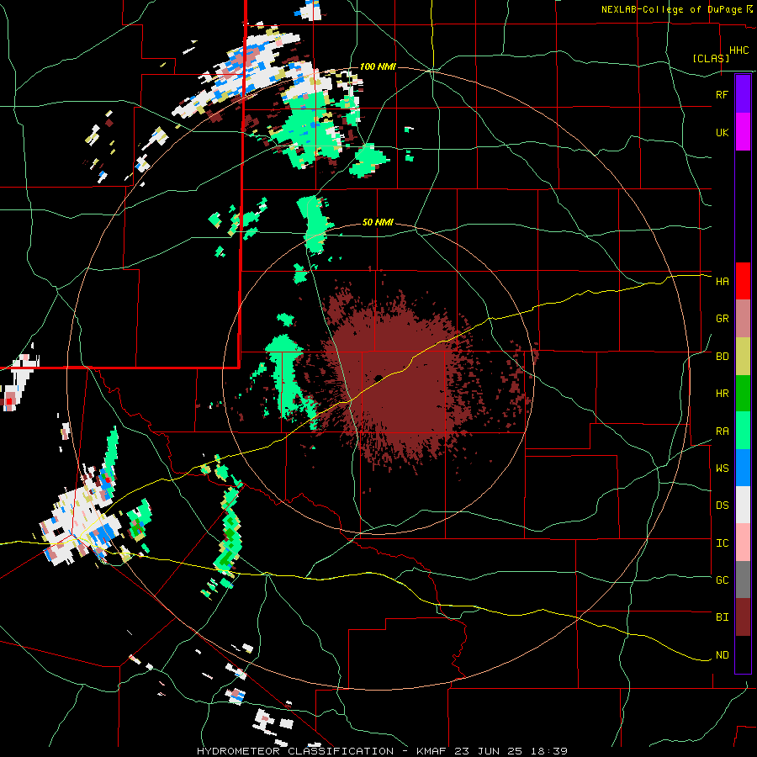Click the DS white color swatch
This screenshot has height=757, width=757.
743,505
